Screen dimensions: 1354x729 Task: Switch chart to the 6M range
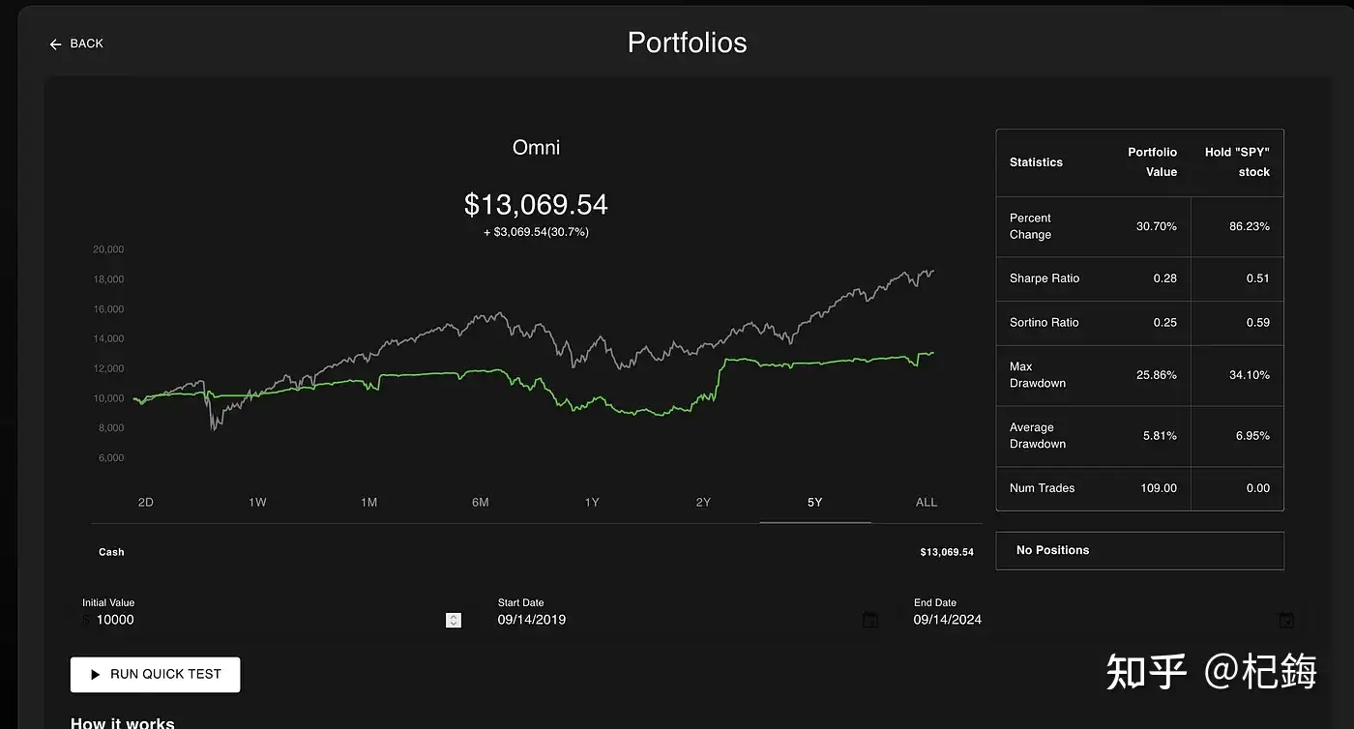(x=481, y=502)
